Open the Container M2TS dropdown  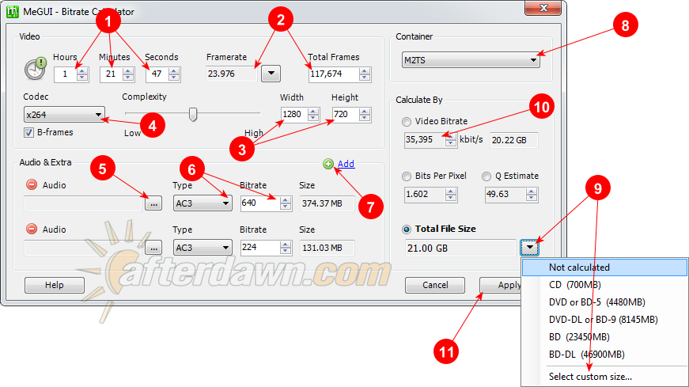tap(471, 60)
